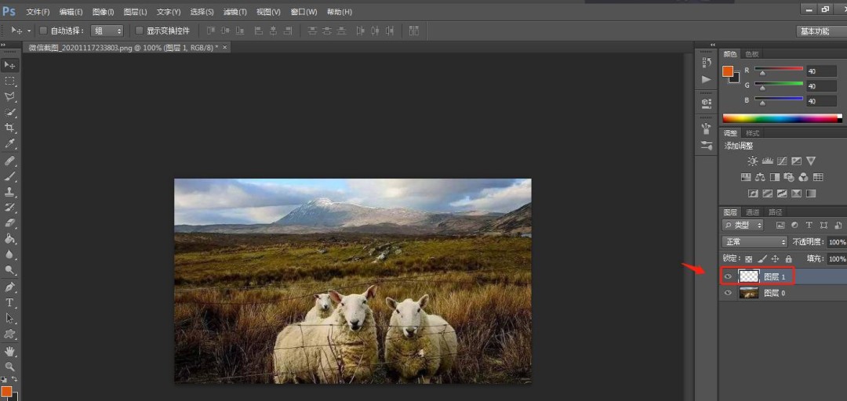Activate the Zoom tool
The image size is (847, 401).
(10, 367)
